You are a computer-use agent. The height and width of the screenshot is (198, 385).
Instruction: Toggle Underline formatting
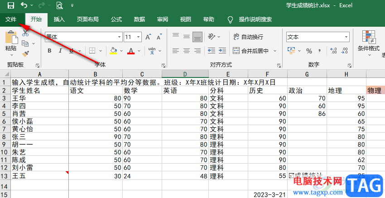coord(71,51)
